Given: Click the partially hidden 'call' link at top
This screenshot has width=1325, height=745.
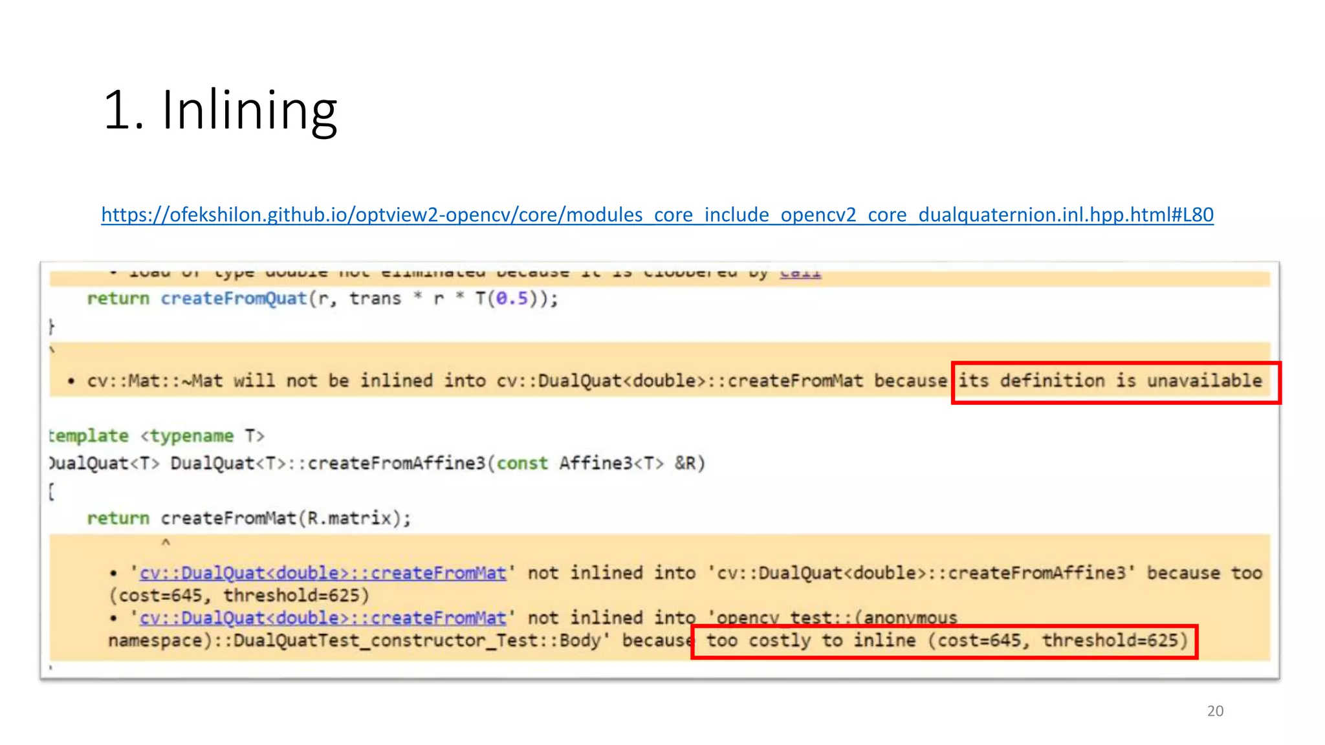Looking at the screenshot, I should (800, 274).
